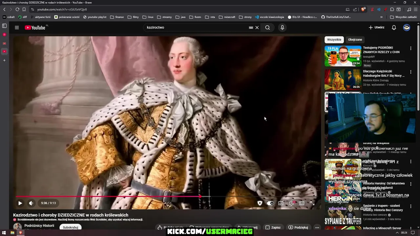Open the Księżniczki Habsburgów video thumbnail
The height and width of the screenshot is (236, 420).
pos(343,80)
